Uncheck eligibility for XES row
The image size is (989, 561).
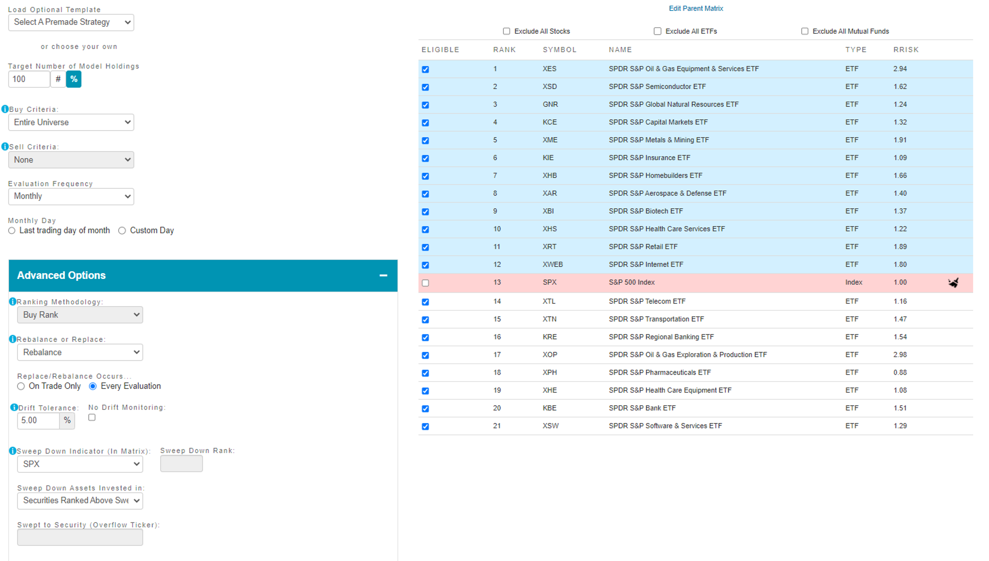click(x=425, y=69)
